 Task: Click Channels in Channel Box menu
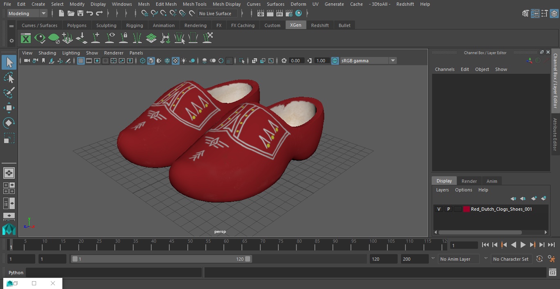[444, 69]
